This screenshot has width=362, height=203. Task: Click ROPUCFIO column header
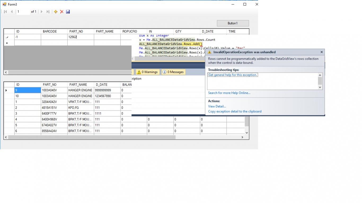point(134,31)
